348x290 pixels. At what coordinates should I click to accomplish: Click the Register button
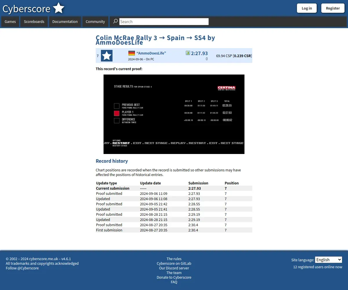tap(333, 8)
